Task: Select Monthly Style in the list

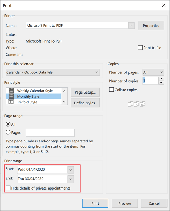Action: [34, 96]
